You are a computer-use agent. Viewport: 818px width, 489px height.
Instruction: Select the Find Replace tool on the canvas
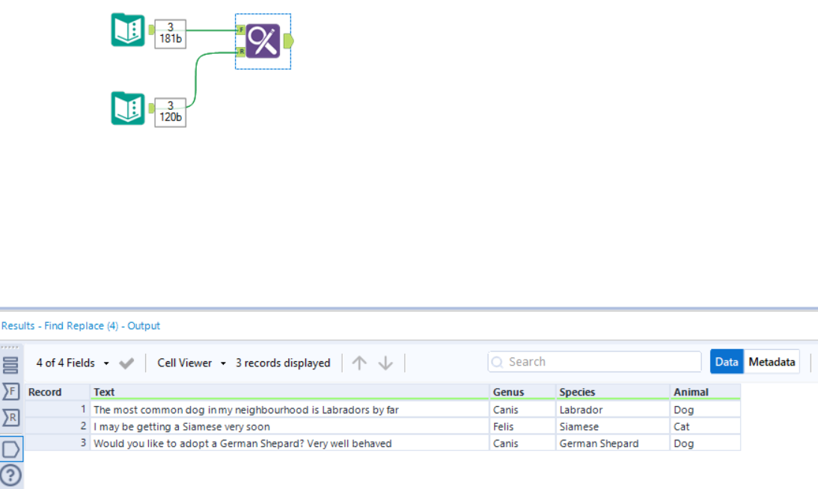tap(262, 41)
